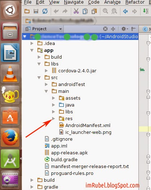Click the project breadcrumb in navigation bar
Screen dimensions: 151x190
tap(60, 21)
